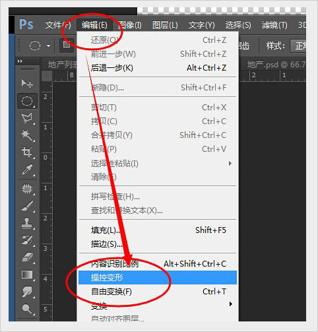Select 填充(L)... menu entry
This screenshot has height=332, width=318.
point(158,230)
